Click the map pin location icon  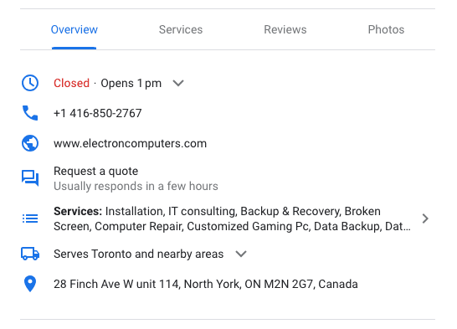click(x=30, y=284)
